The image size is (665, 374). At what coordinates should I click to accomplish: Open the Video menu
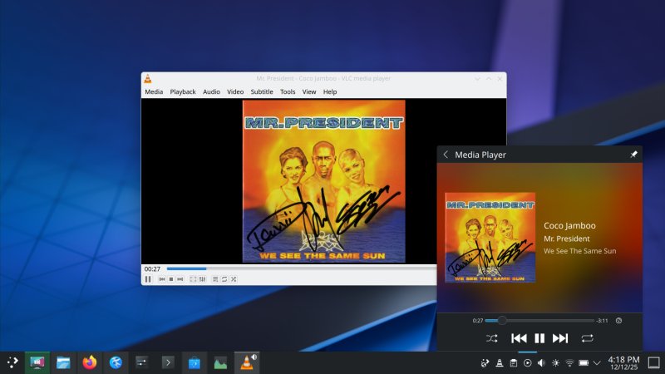pyautogui.click(x=235, y=91)
